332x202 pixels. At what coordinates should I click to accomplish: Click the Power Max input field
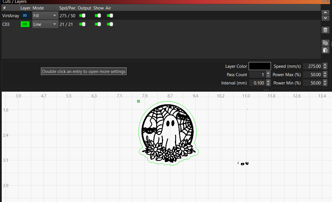click(312, 75)
